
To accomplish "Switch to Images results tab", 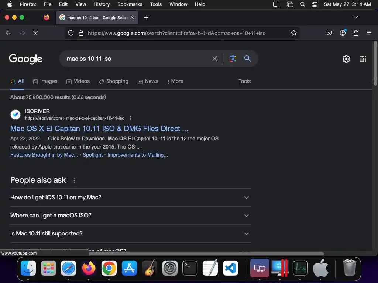I will (x=45, y=81).
